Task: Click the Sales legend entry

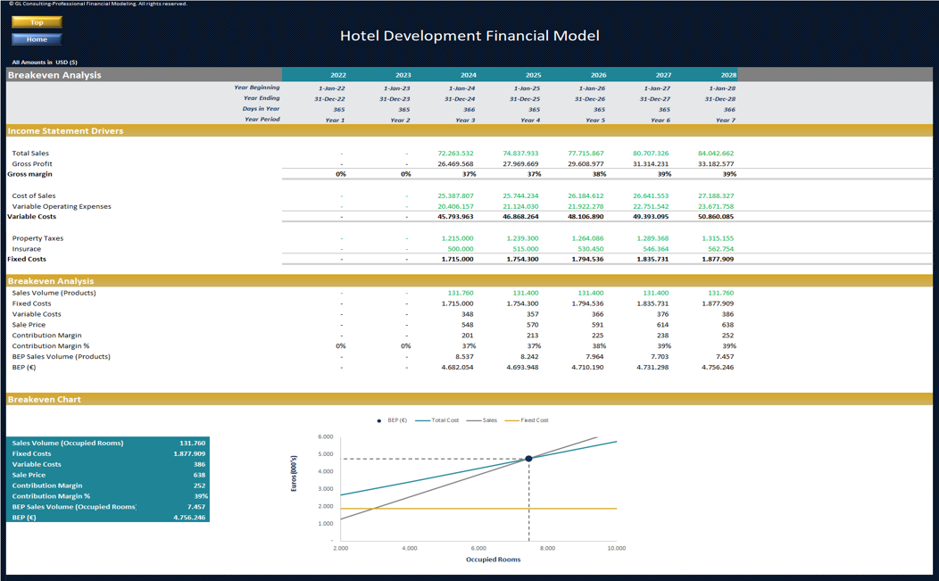Action: pyautogui.click(x=482, y=420)
